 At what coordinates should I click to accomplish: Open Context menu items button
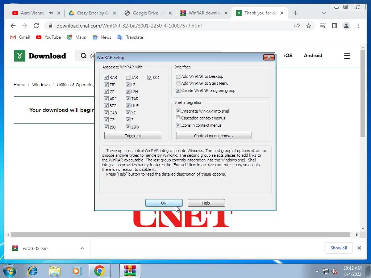(214, 136)
